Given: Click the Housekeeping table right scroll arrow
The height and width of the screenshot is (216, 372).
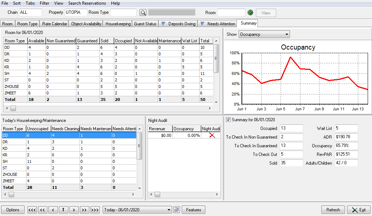Looking at the screenshot, I should [x=133, y=194].
